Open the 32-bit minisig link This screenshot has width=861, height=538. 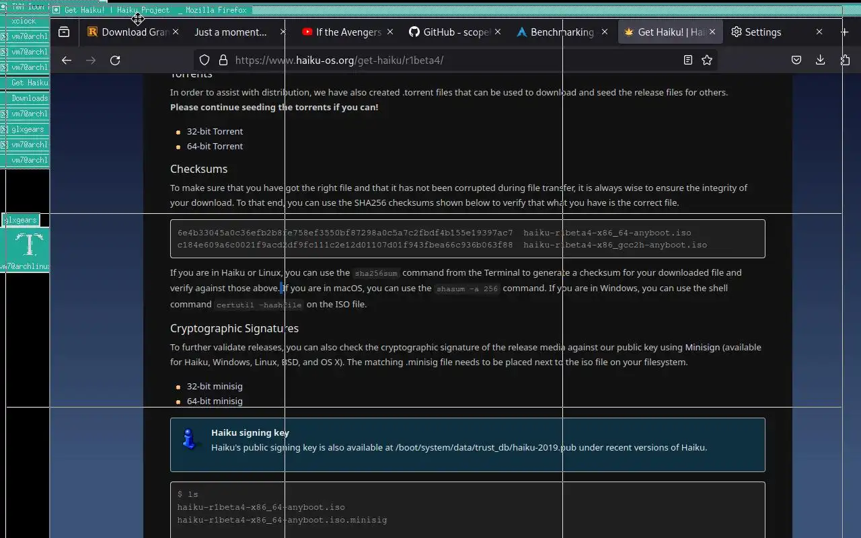(x=215, y=386)
